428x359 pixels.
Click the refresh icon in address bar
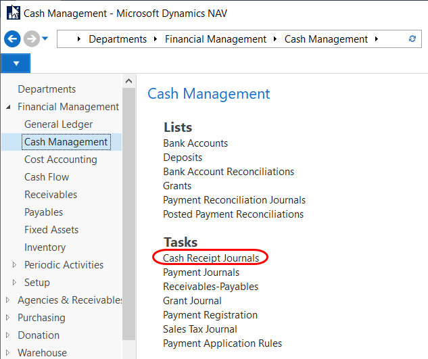tap(412, 39)
